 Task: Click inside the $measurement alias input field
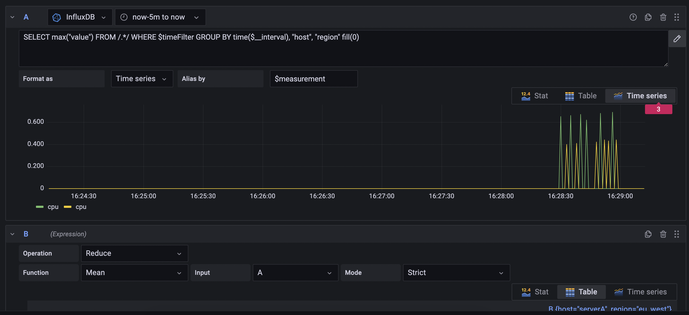coord(313,78)
